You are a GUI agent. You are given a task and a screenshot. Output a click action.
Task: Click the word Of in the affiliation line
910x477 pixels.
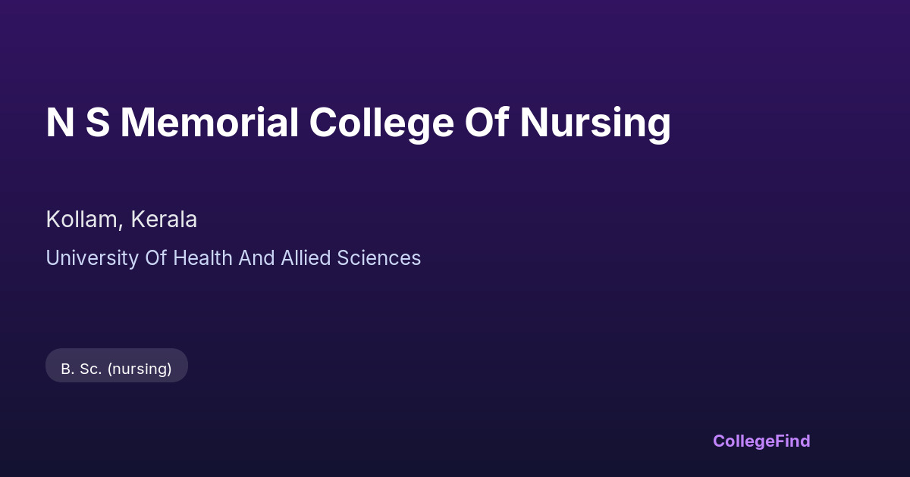click(x=143, y=258)
